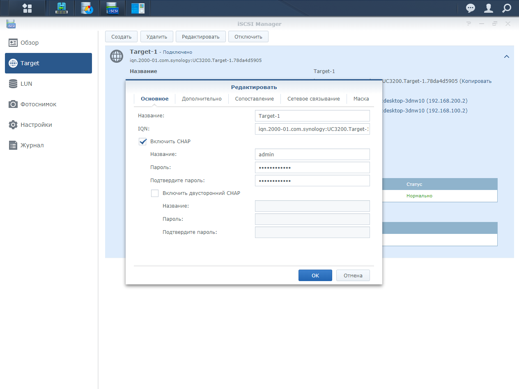
Task: Switch to the Основное tab
Action: click(154, 99)
